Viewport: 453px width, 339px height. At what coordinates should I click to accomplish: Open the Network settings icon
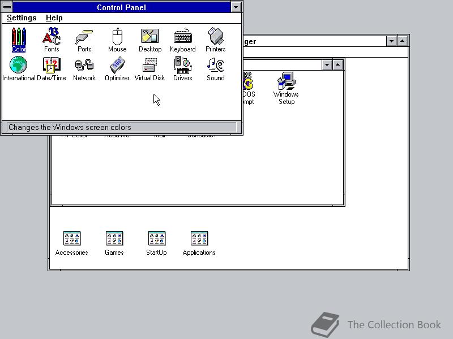(84, 69)
